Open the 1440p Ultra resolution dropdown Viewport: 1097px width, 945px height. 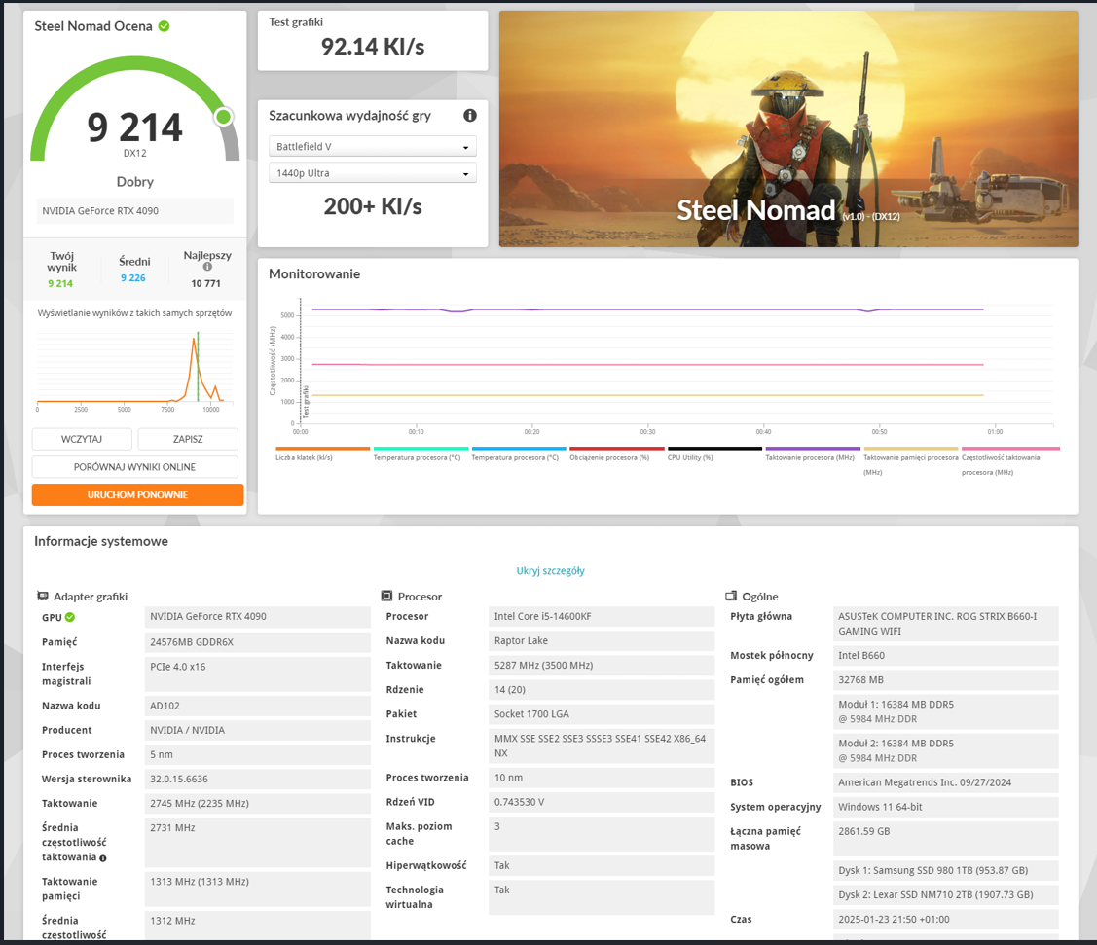click(x=372, y=173)
